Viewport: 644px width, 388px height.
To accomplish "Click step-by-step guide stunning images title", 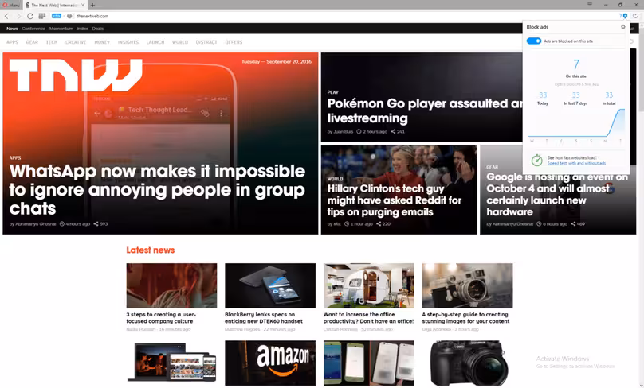I will click(x=465, y=318).
